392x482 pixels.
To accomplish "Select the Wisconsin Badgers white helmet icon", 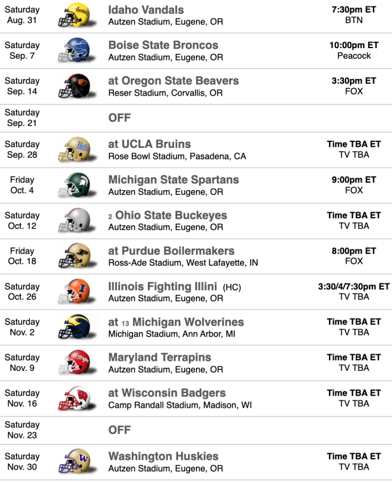I will [77, 398].
